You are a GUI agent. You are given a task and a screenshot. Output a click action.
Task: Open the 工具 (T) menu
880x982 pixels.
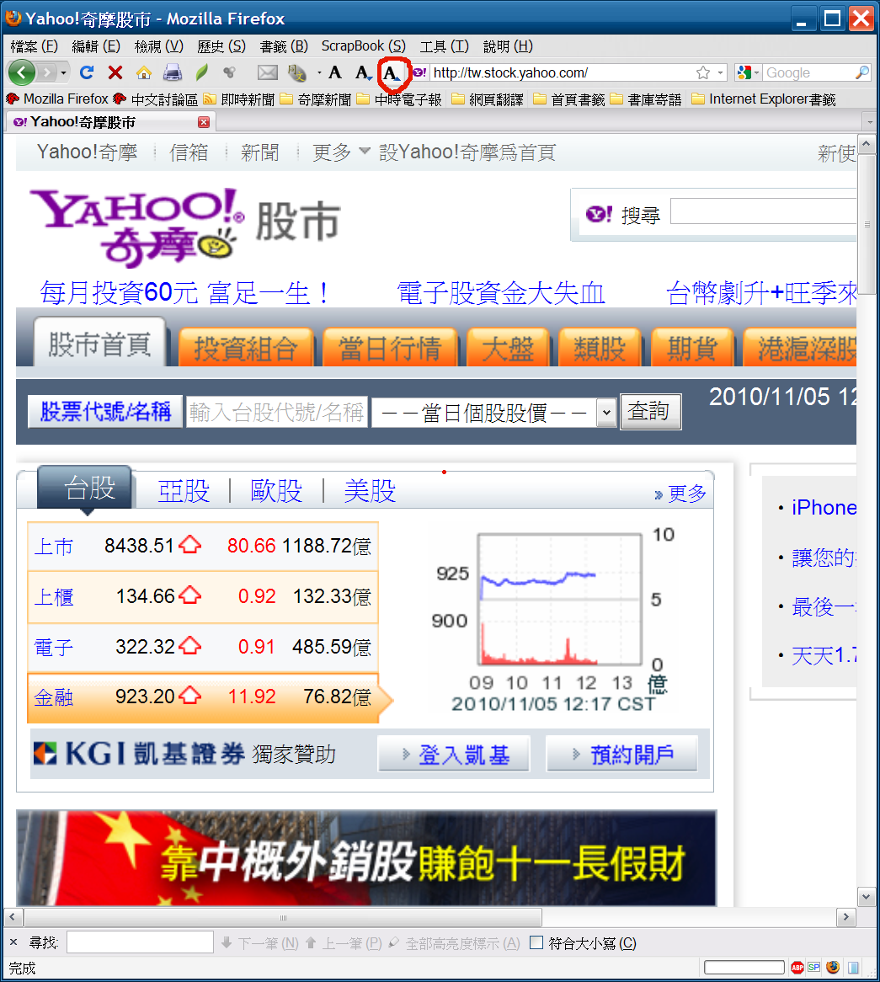tap(444, 46)
